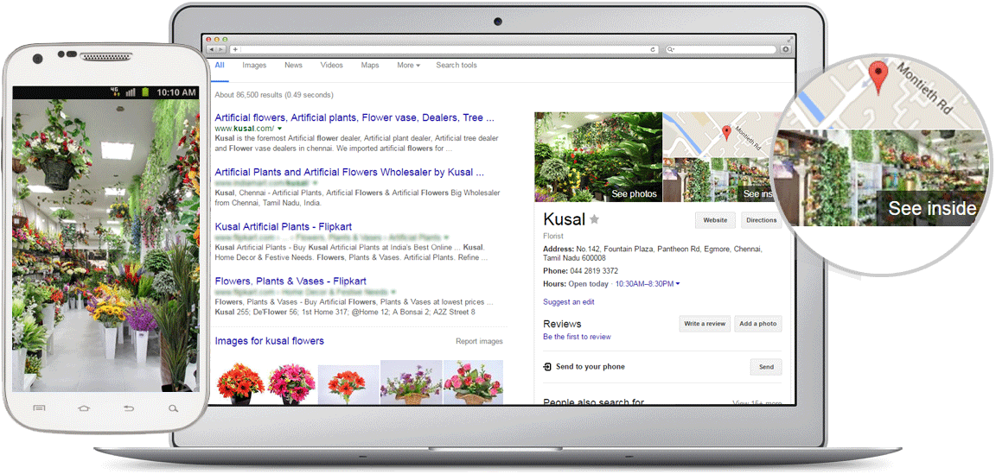Tap the phone's search key
This screenshot has width=996, height=474.
pyautogui.click(x=174, y=408)
